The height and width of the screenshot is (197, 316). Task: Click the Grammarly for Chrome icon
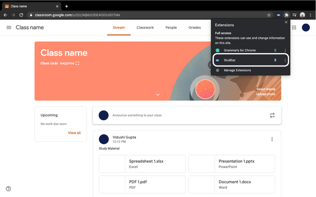tap(217, 50)
